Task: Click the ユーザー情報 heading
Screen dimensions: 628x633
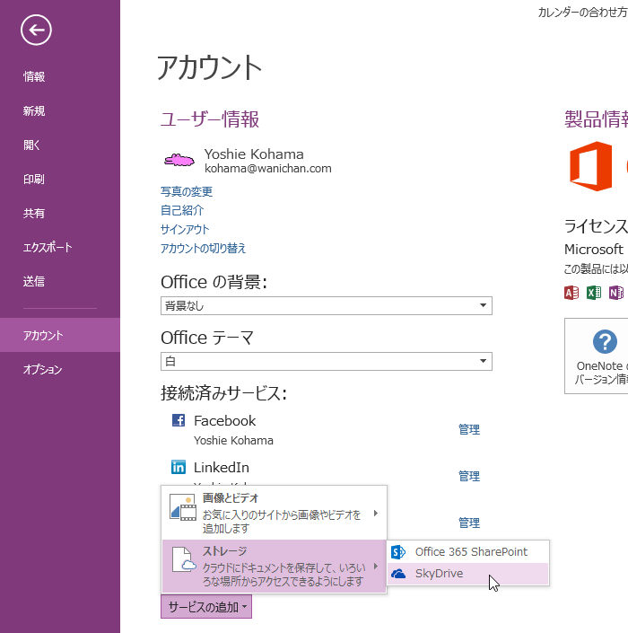Action: coord(210,119)
